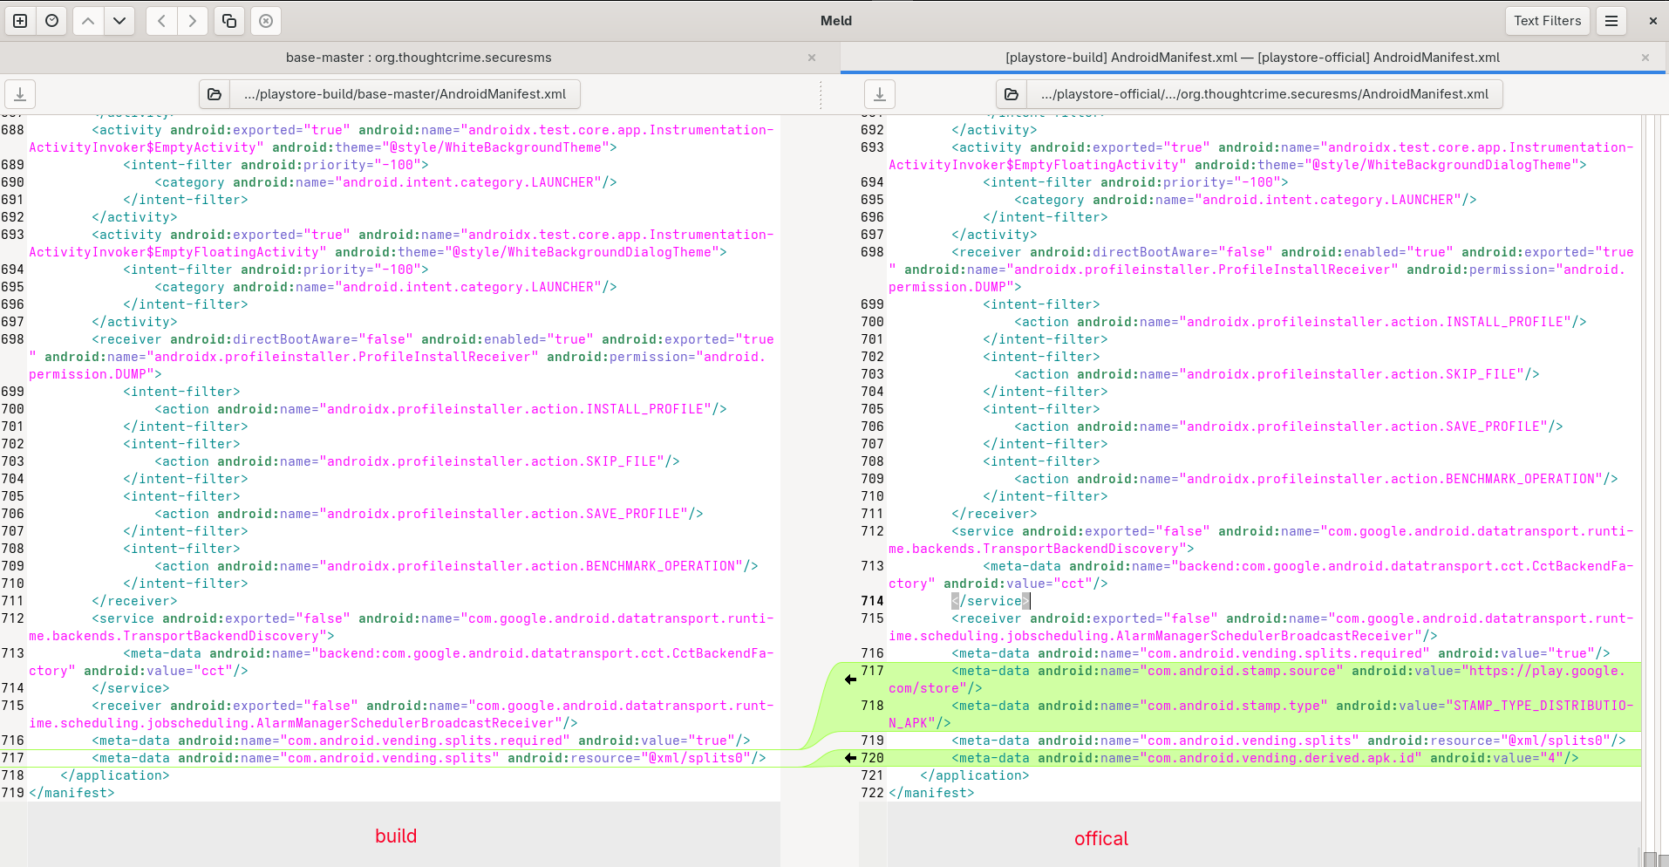Click right pane line 721 </application> text
Image resolution: width=1669 pixels, height=867 pixels.
pos(975,775)
